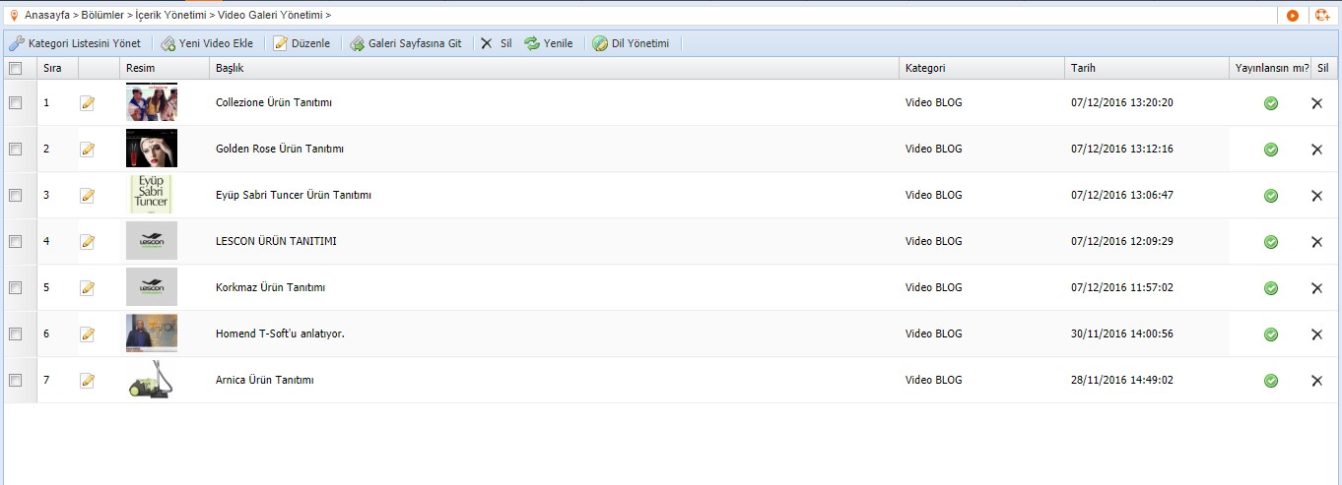Toggle publish status of Golden Rose video

click(1271, 150)
